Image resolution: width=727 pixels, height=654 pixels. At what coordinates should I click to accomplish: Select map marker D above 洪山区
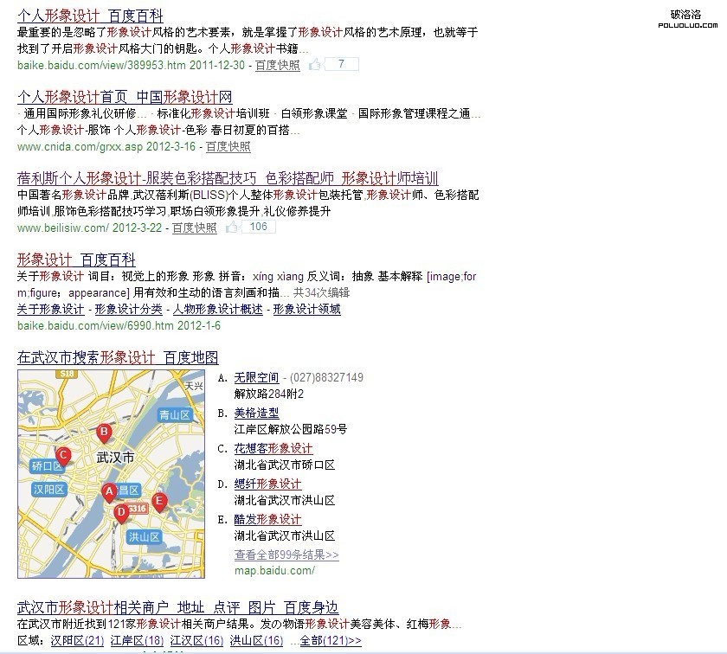[x=121, y=512]
